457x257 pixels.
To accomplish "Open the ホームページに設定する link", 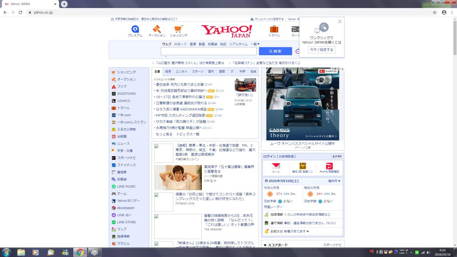I will pos(269,19).
